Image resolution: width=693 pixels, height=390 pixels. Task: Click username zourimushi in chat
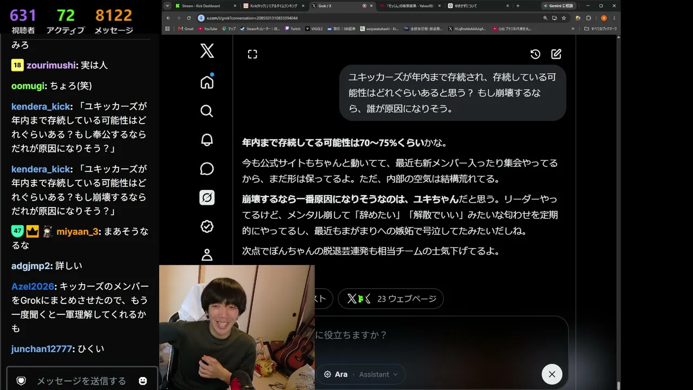51,65
